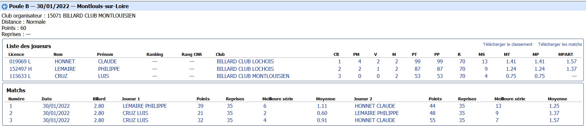This screenshot has height=126, width=586.
Task: Click the Moyenne header after Joueur 2
Action: tap(557, 99)
